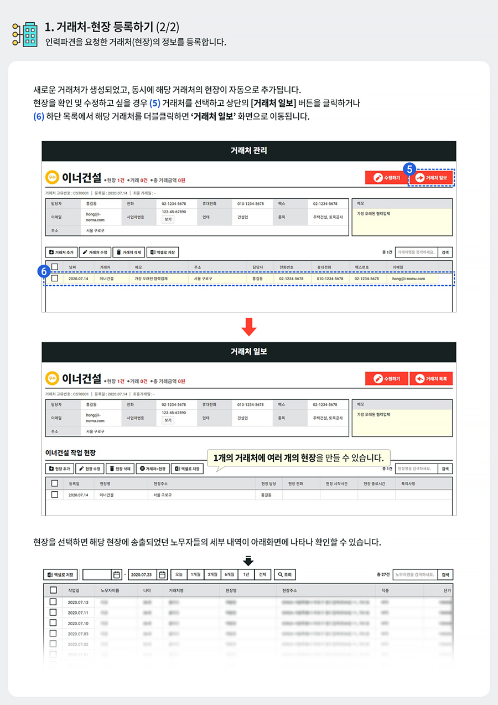498x705 pixels.
Task: Click the empty start date field
Action: [97, 574]
